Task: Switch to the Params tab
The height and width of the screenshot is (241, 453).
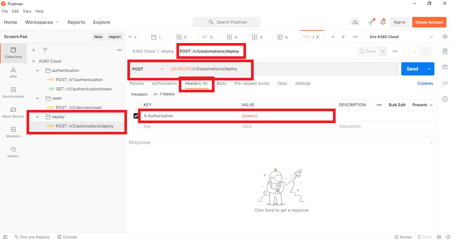Action: (x=137, y=83)
